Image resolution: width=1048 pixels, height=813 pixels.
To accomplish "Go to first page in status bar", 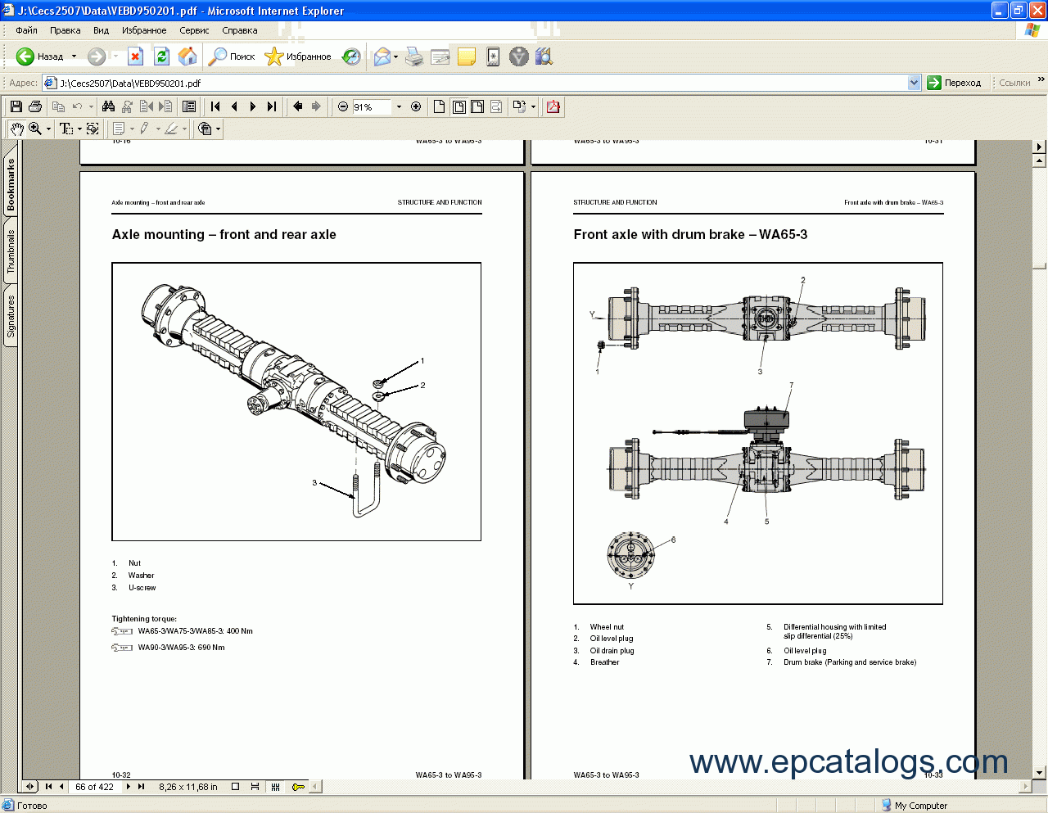I will pos(48,787).
